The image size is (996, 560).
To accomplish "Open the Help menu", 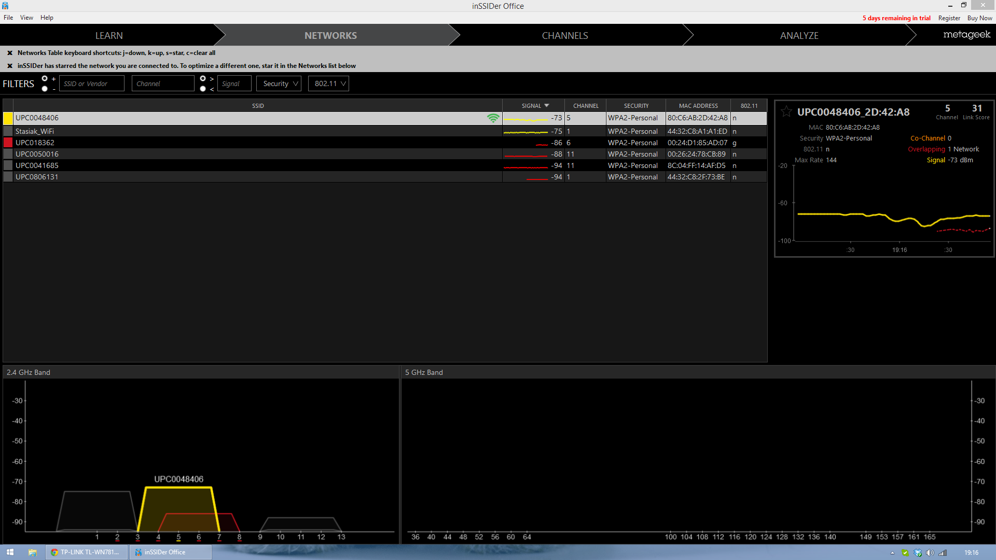I will click(x=47, y=18).
